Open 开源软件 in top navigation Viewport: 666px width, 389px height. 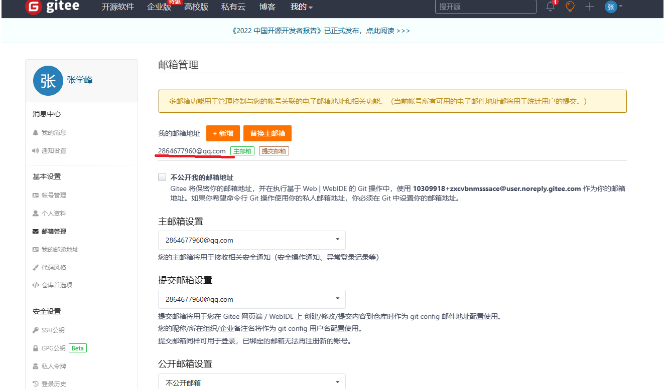(x=118, y=7)
